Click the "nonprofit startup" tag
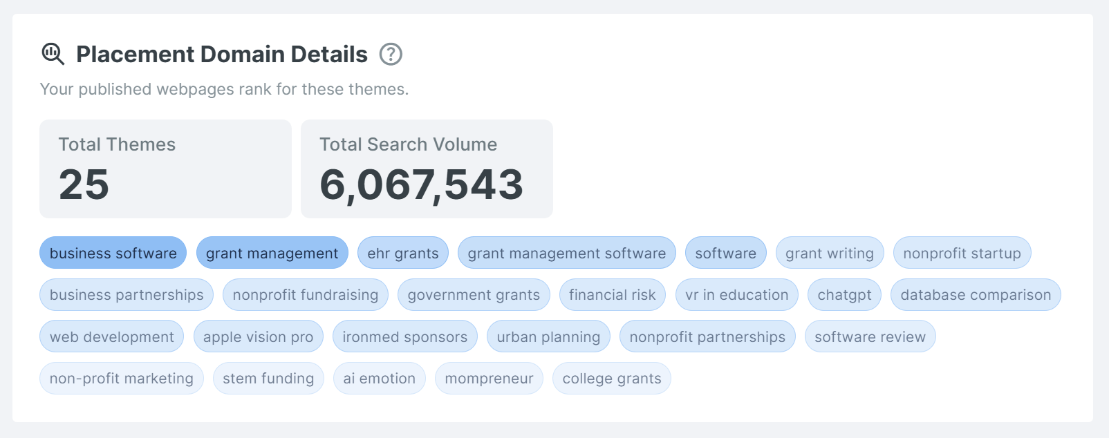The width and height of the screenshot is (1109, 438). 961,254
